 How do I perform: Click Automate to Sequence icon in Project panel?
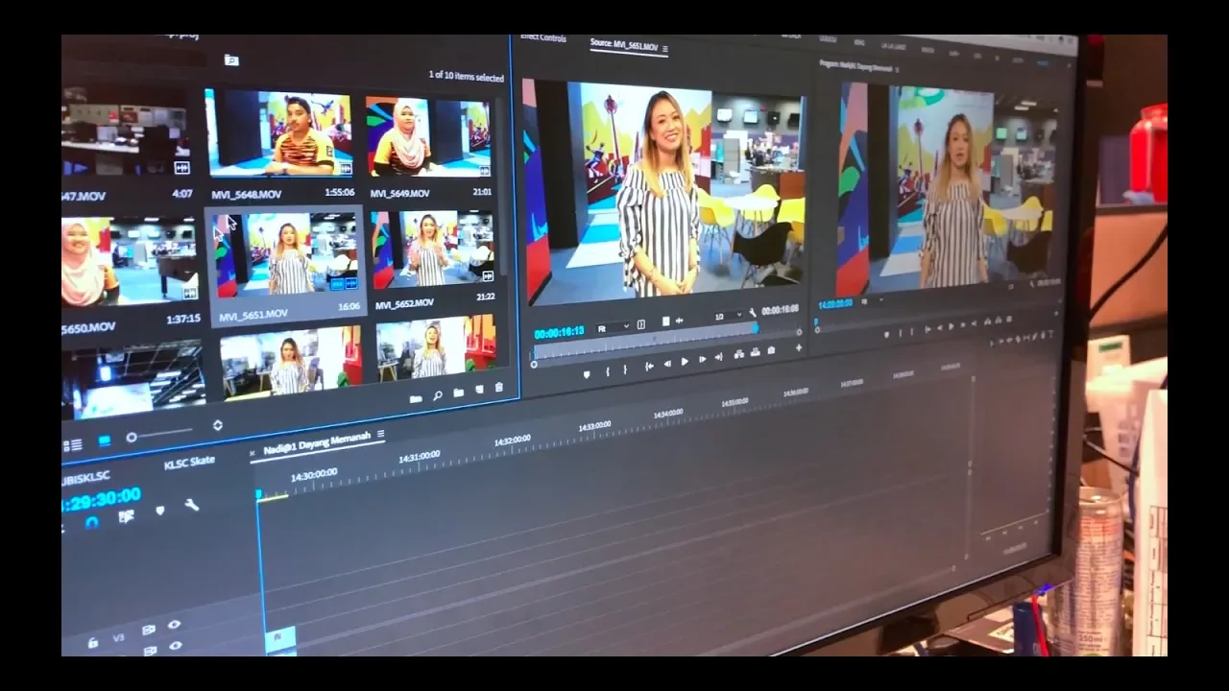coord(416,399)
